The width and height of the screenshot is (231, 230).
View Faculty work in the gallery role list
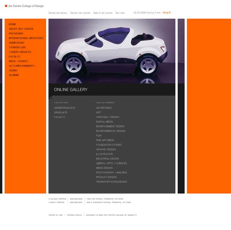pyautogui.click(x=59, y=117)
